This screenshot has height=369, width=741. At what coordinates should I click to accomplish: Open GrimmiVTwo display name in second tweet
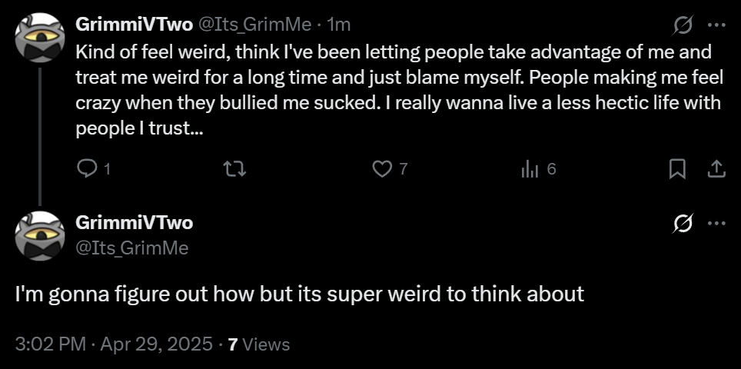tap(134, 223)
